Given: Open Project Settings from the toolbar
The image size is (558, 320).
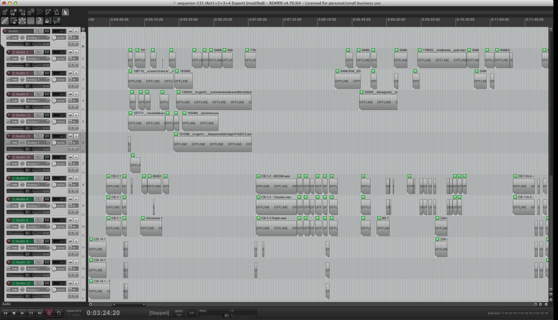Looking at the screenshot, I should (x=31, y=12).
